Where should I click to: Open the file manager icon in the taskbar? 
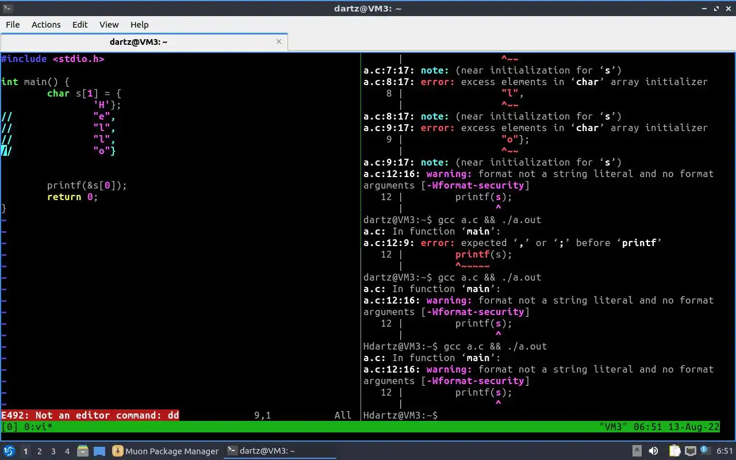pyautogui.click(x=82, y=451)
